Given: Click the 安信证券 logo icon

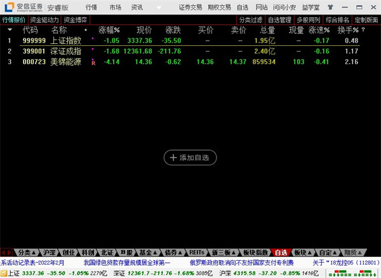Looking at the screenshot, I should tap(10, 7).
